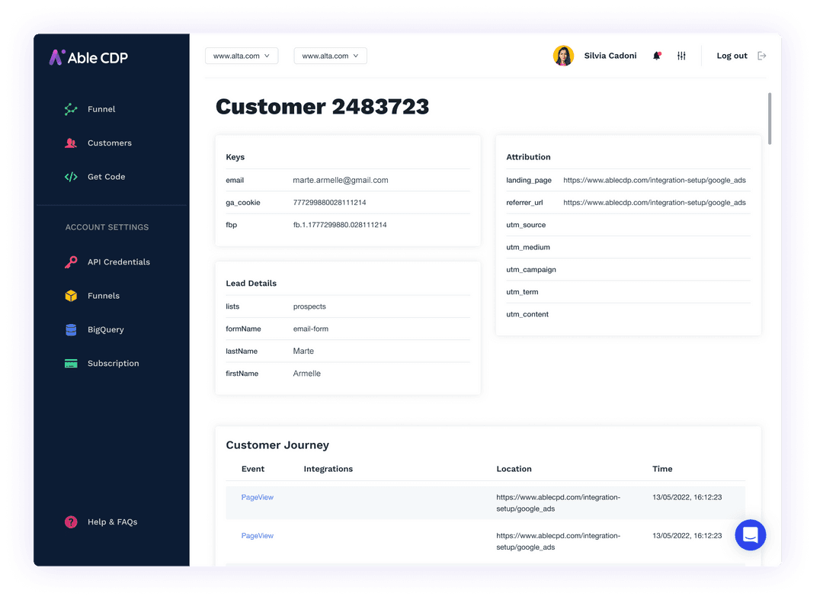The image size is (823, 600).
Task: Click the notifications bell icon
Action: point(657,55)
